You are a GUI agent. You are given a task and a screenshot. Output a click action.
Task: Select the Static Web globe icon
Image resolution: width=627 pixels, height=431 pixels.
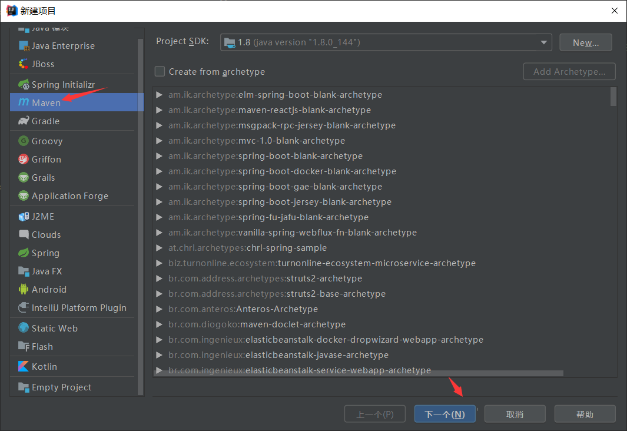pos(24,329)
